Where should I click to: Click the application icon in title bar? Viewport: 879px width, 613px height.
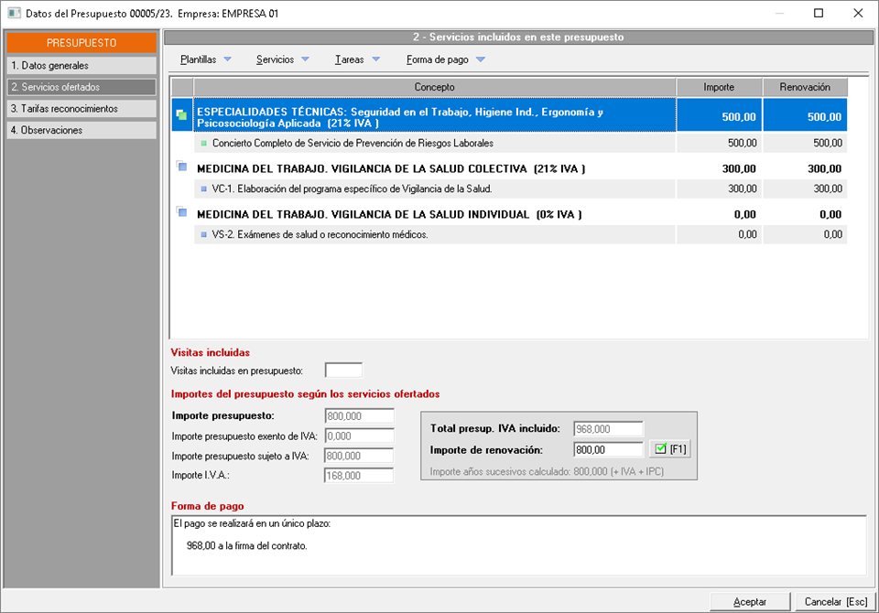[x=14, y=13]
